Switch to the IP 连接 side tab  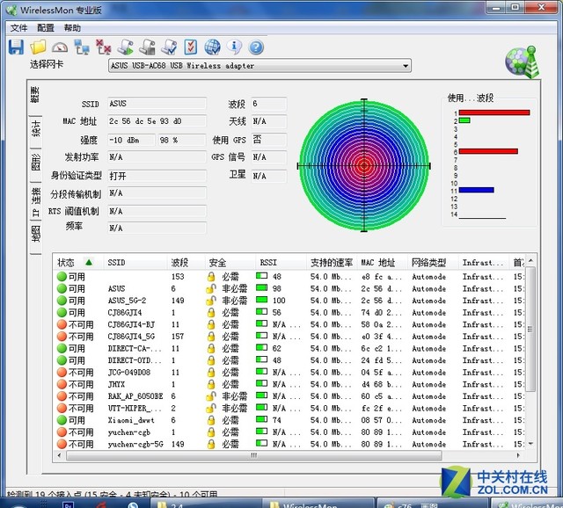coord(35,203)
